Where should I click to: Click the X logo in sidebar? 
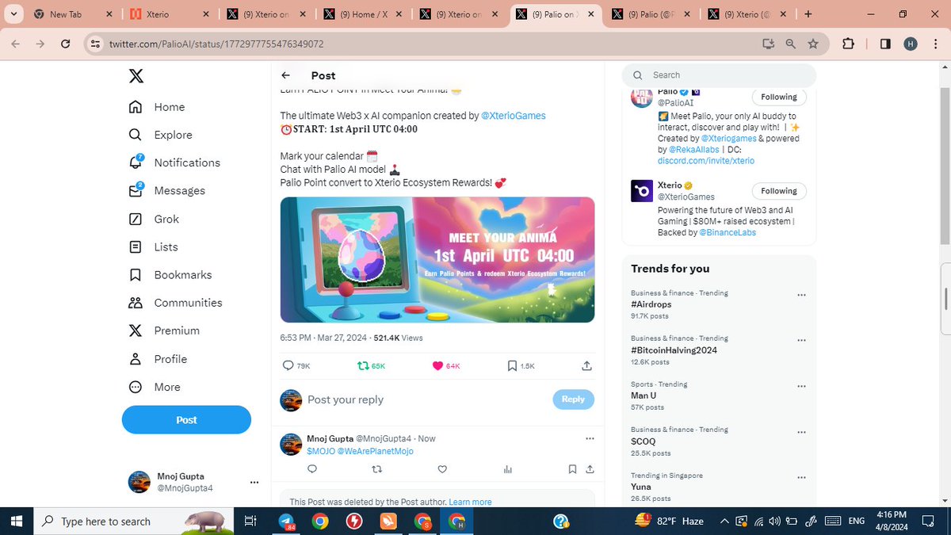point(136,76)
